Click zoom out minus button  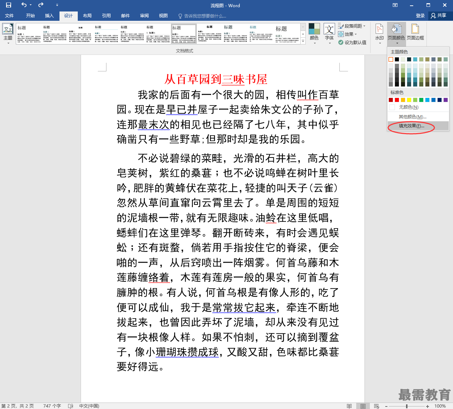click(x=386, y=406)
